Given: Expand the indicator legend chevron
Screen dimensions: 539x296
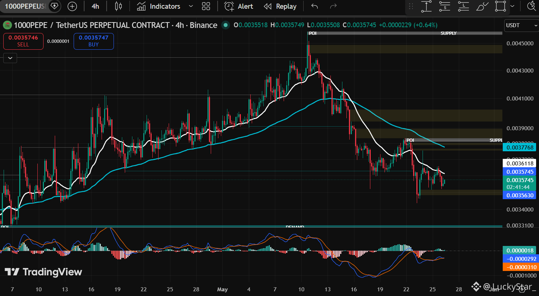Looking at the screenshot, I should tap(10, 58).
